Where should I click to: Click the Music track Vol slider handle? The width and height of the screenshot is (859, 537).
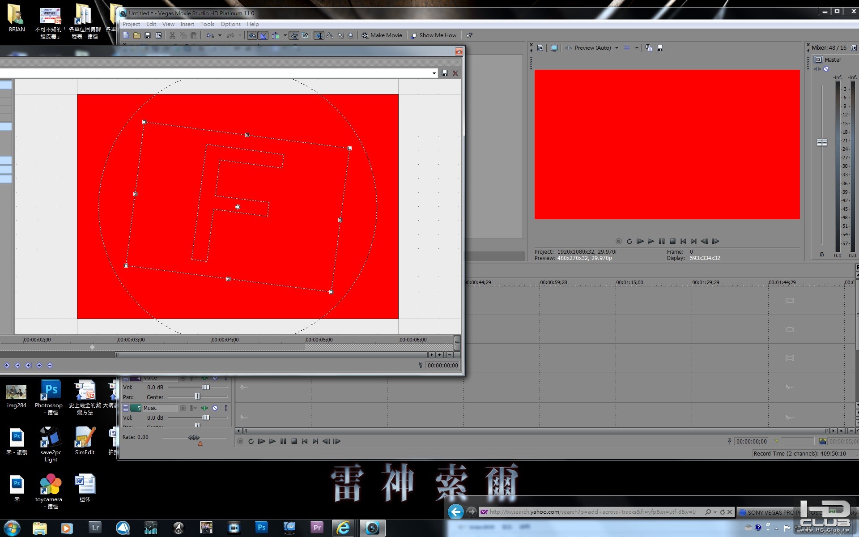206,418
